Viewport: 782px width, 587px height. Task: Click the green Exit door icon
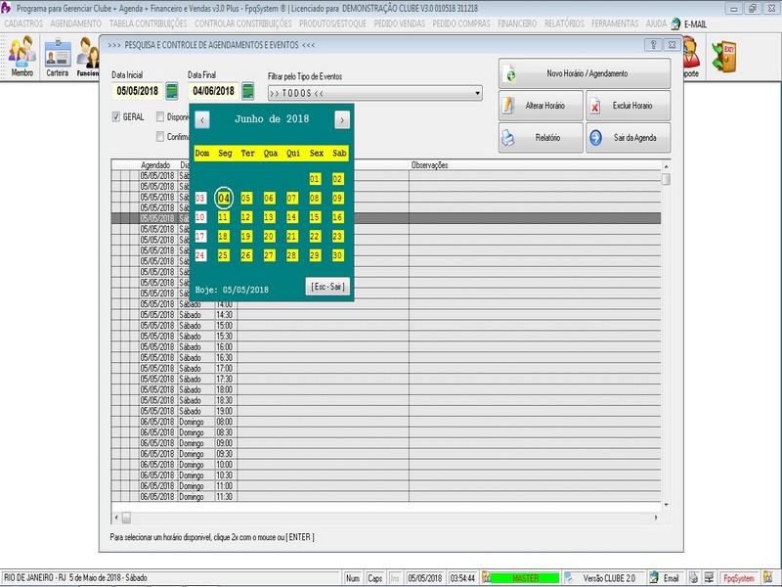(x=724, y=56)
